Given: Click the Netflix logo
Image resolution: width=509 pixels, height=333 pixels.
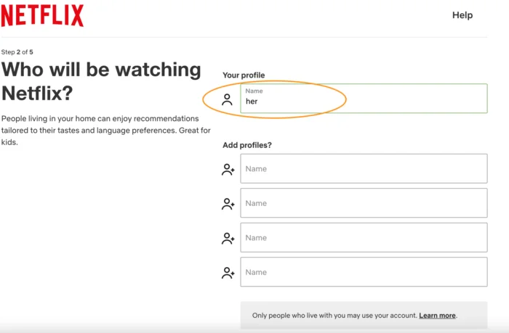Looking at the screenshot, I should pyautogui.click(x=42, y=15).
